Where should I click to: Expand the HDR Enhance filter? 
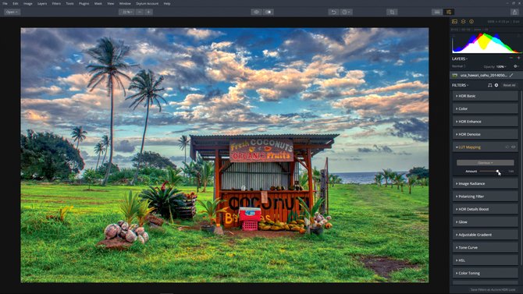pos(486,122)
